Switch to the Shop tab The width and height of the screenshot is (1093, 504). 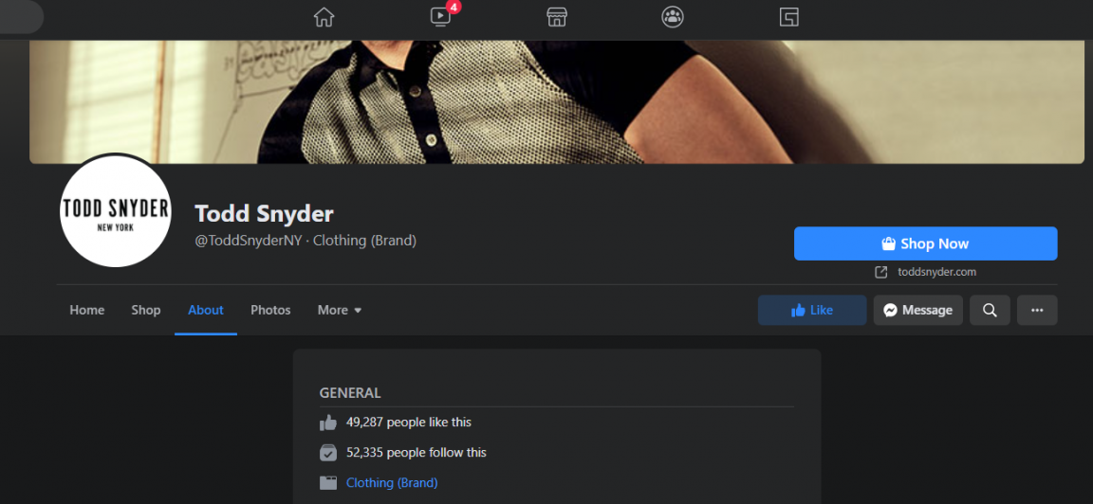click(146, 311)
